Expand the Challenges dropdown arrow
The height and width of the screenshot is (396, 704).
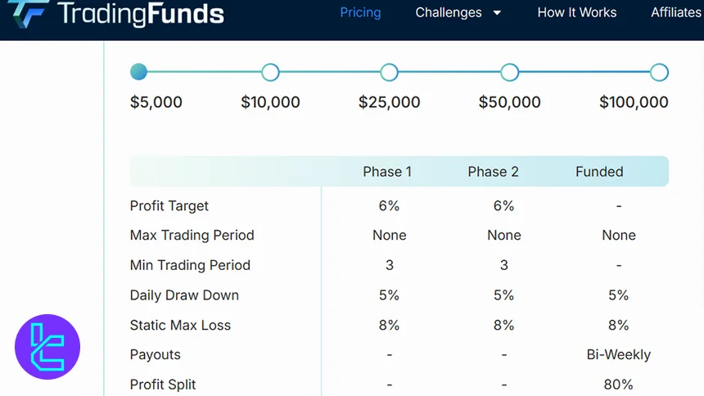(497, 13)
